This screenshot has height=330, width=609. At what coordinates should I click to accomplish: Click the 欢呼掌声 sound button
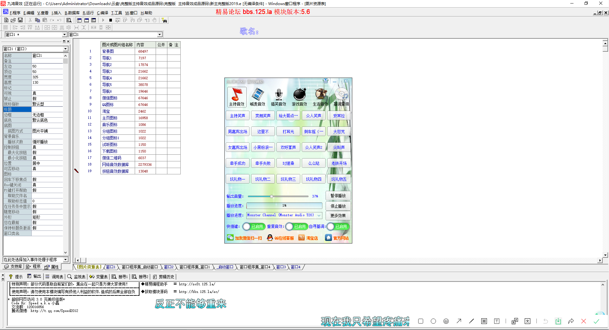[288, 147]
